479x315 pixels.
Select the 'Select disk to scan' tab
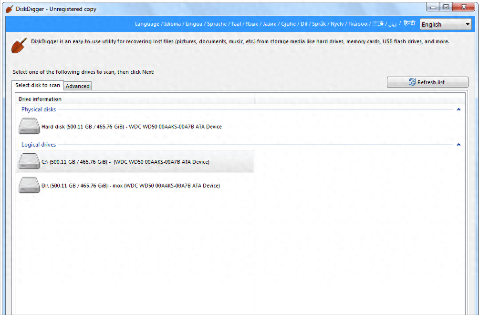[x=38, y=85]
